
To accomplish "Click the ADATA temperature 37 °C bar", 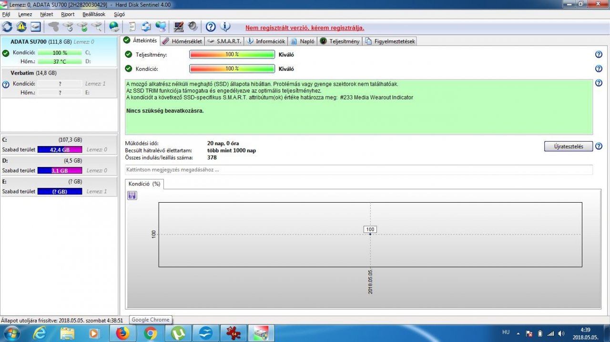I will [x=60, y=61].
